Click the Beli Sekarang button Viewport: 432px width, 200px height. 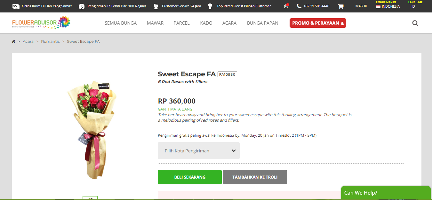189,177
